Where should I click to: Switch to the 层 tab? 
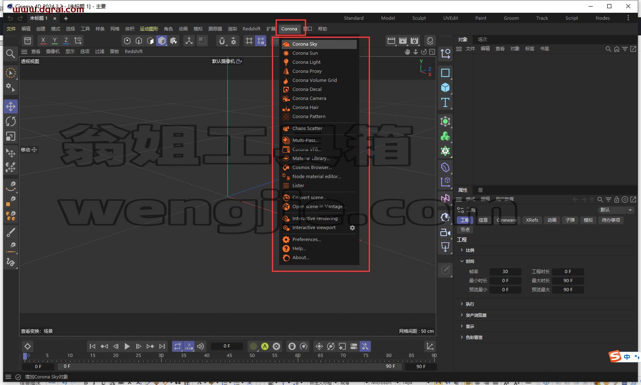[x=480, y=190]
